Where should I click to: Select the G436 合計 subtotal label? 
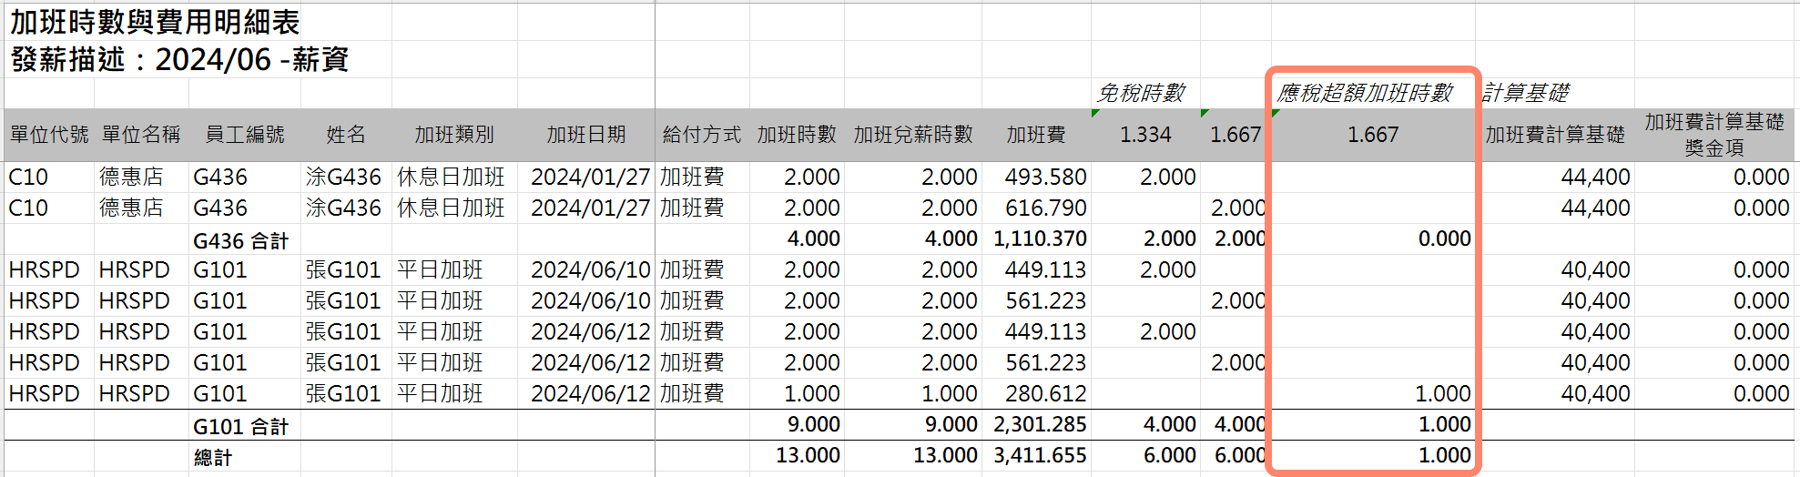pyautogui.click(x=240, y=240)
